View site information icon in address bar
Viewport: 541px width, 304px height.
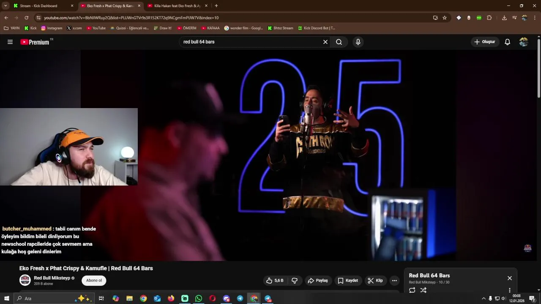pyautogui.click(x=38, y=18)
